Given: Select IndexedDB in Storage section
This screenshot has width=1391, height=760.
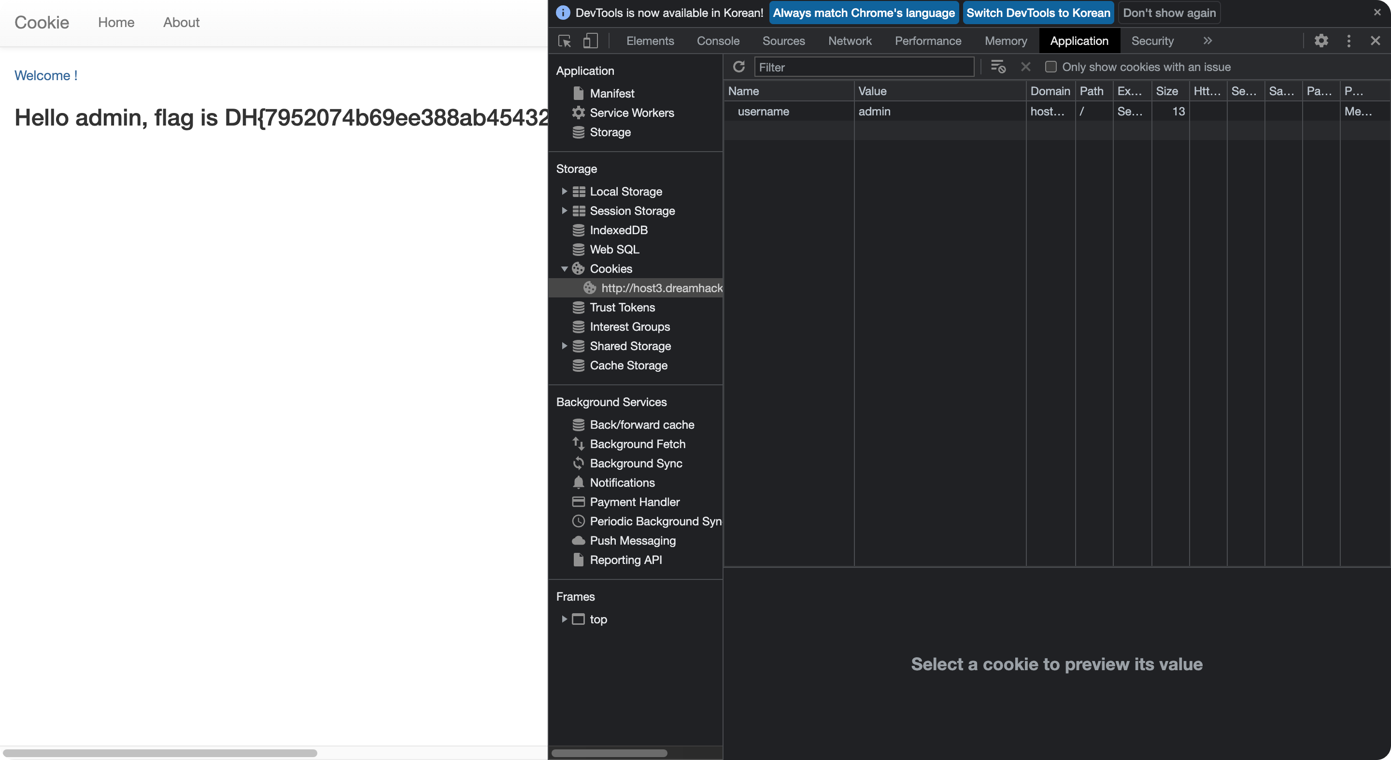Looking at the screenshot, I should [618, 230].
